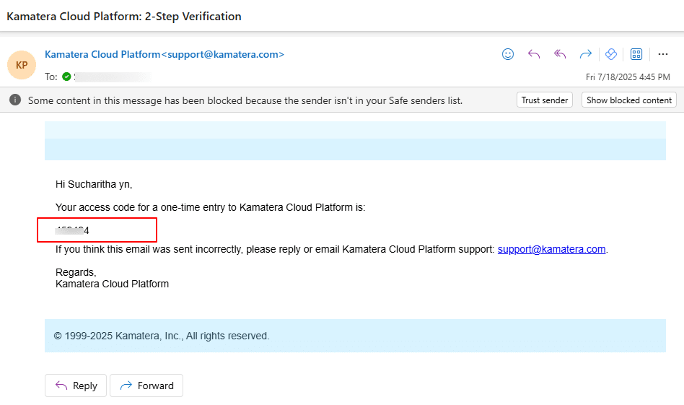Click the Reply arrow icon in the top toolbar
Viewport: 684px width, 405px height.
[534, 54]
